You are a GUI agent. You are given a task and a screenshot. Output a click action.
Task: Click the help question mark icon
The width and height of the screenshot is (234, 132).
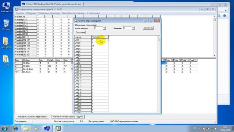224,16
